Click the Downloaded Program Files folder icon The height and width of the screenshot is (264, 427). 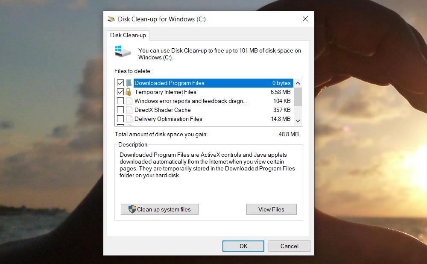[x=129, y=83]
